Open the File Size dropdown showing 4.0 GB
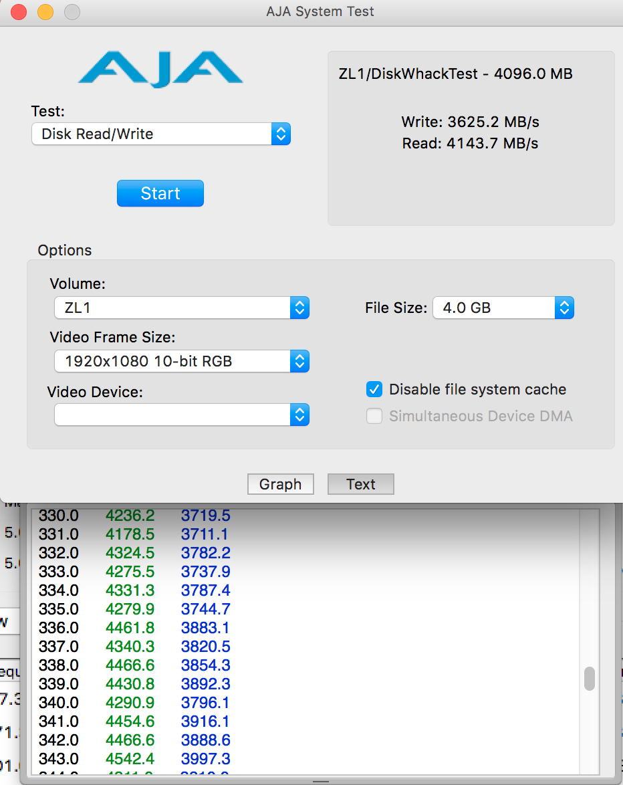This screenshot has height=785, width=623. click(x=503, y=308)
